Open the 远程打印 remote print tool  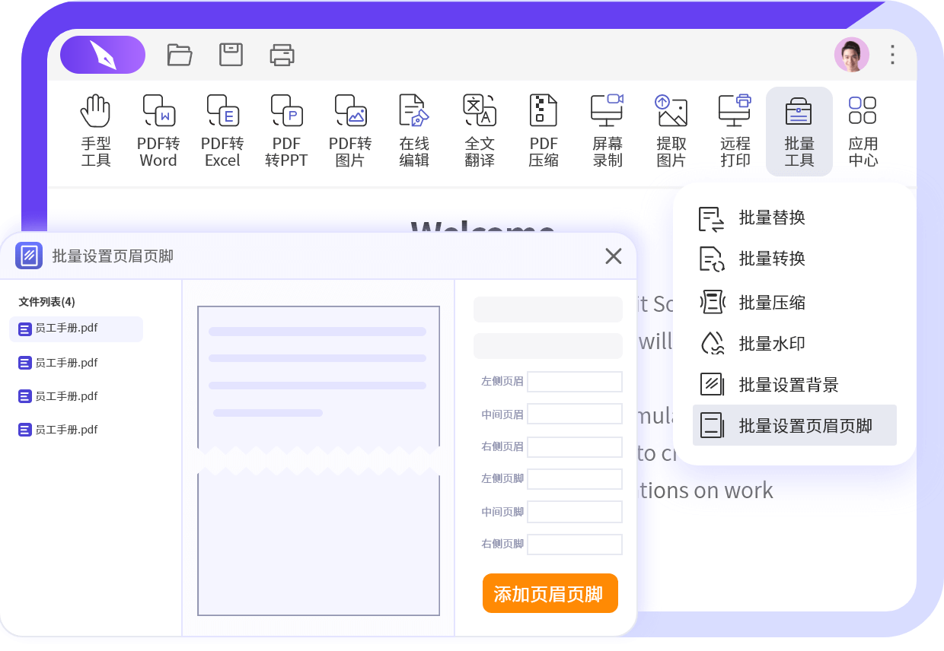735,131
